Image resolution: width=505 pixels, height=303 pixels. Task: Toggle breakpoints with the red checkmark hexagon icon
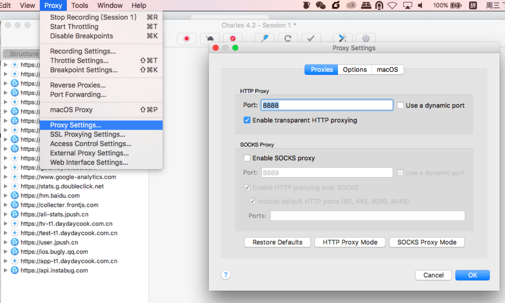pos(232,38)
